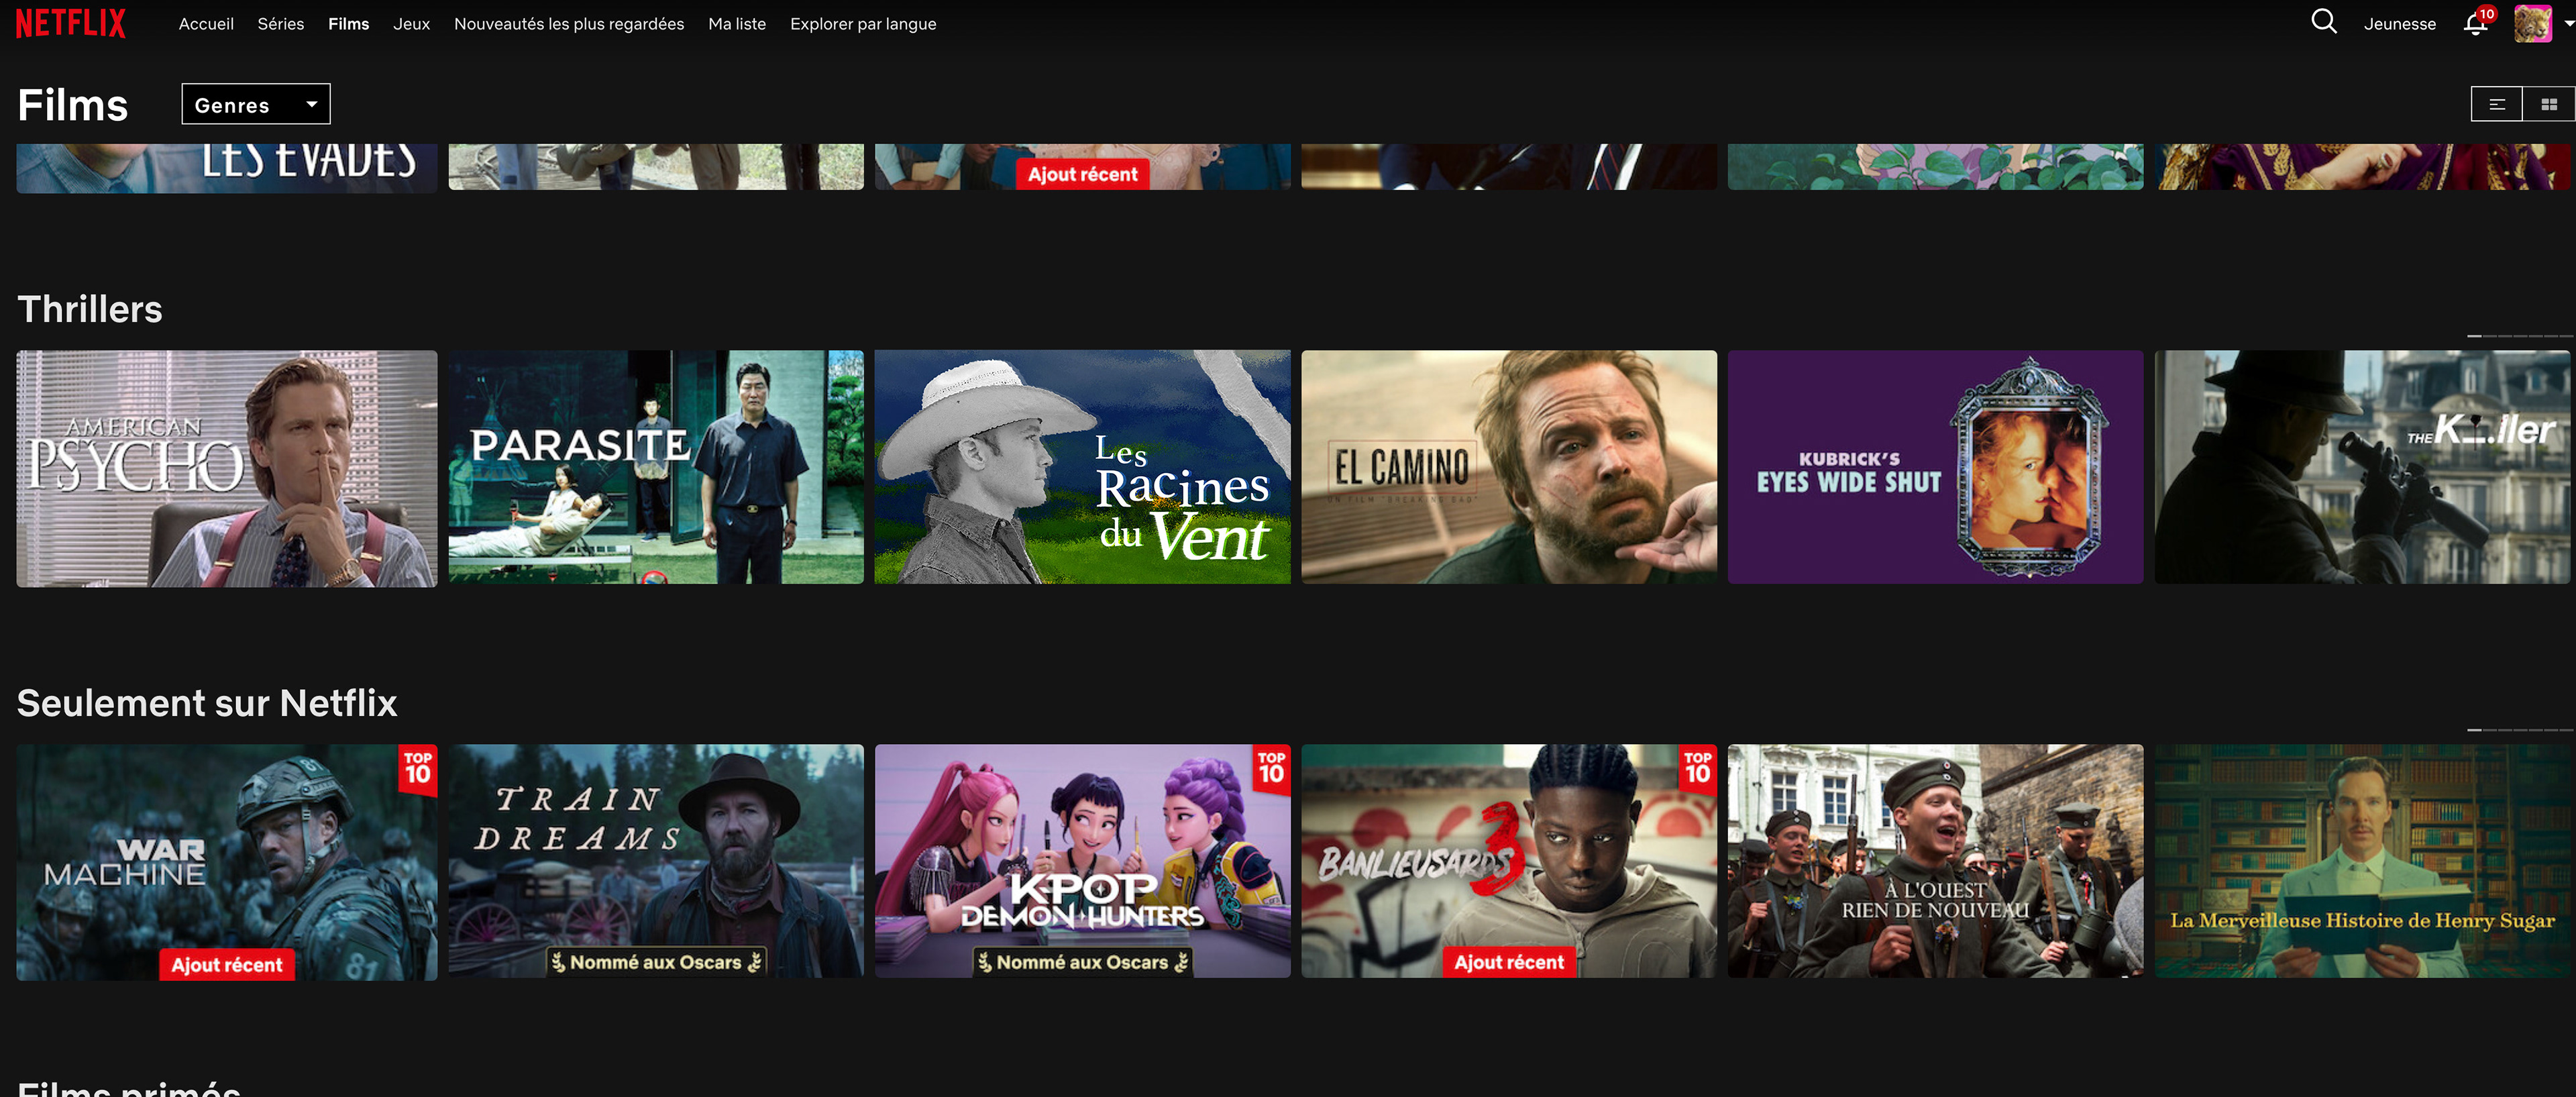Open the American Psycho thumbnail
This screenshot has width=2576, height=1097.
pyautogui.click(x=226, y=468)
